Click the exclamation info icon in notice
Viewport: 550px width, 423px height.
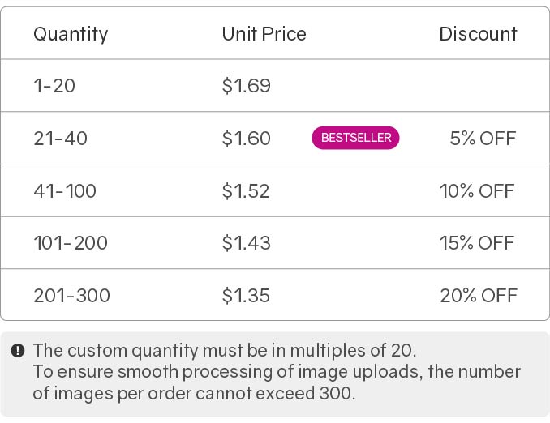[x=17, y=351]
